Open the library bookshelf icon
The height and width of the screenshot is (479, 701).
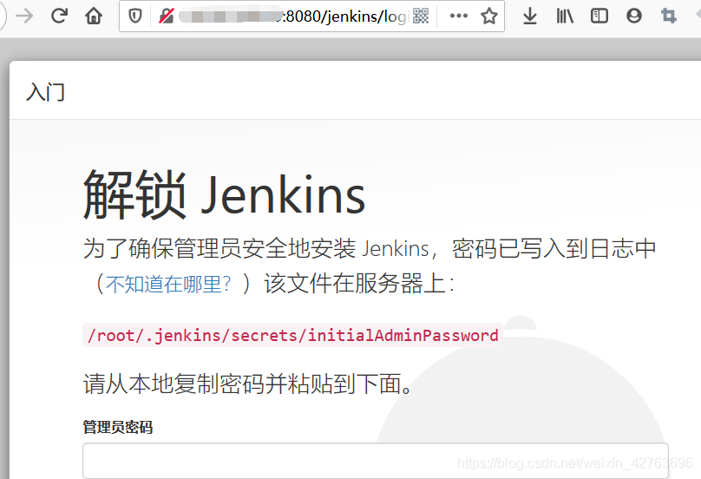point(565,16)
